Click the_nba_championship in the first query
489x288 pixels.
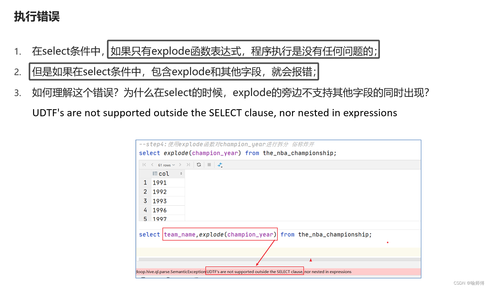click(x=300, y=153)
